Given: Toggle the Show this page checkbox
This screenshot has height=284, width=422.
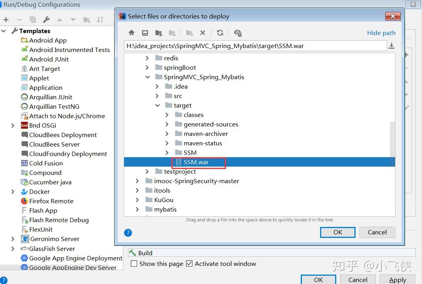Looking at the screenshot, I should 134,264.
